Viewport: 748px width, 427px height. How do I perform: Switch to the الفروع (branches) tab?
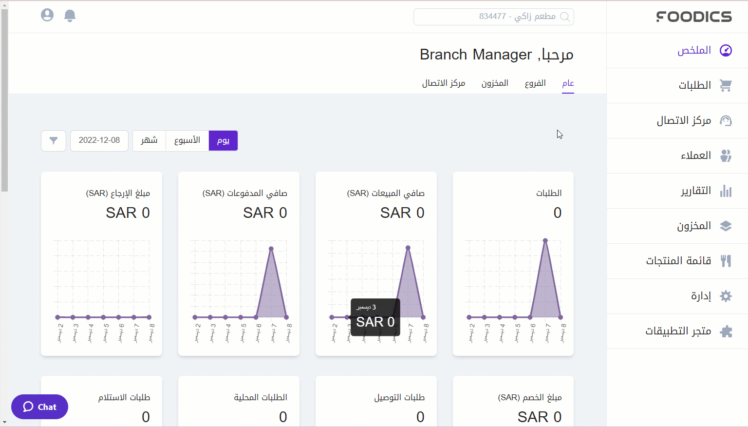[535, 83]
